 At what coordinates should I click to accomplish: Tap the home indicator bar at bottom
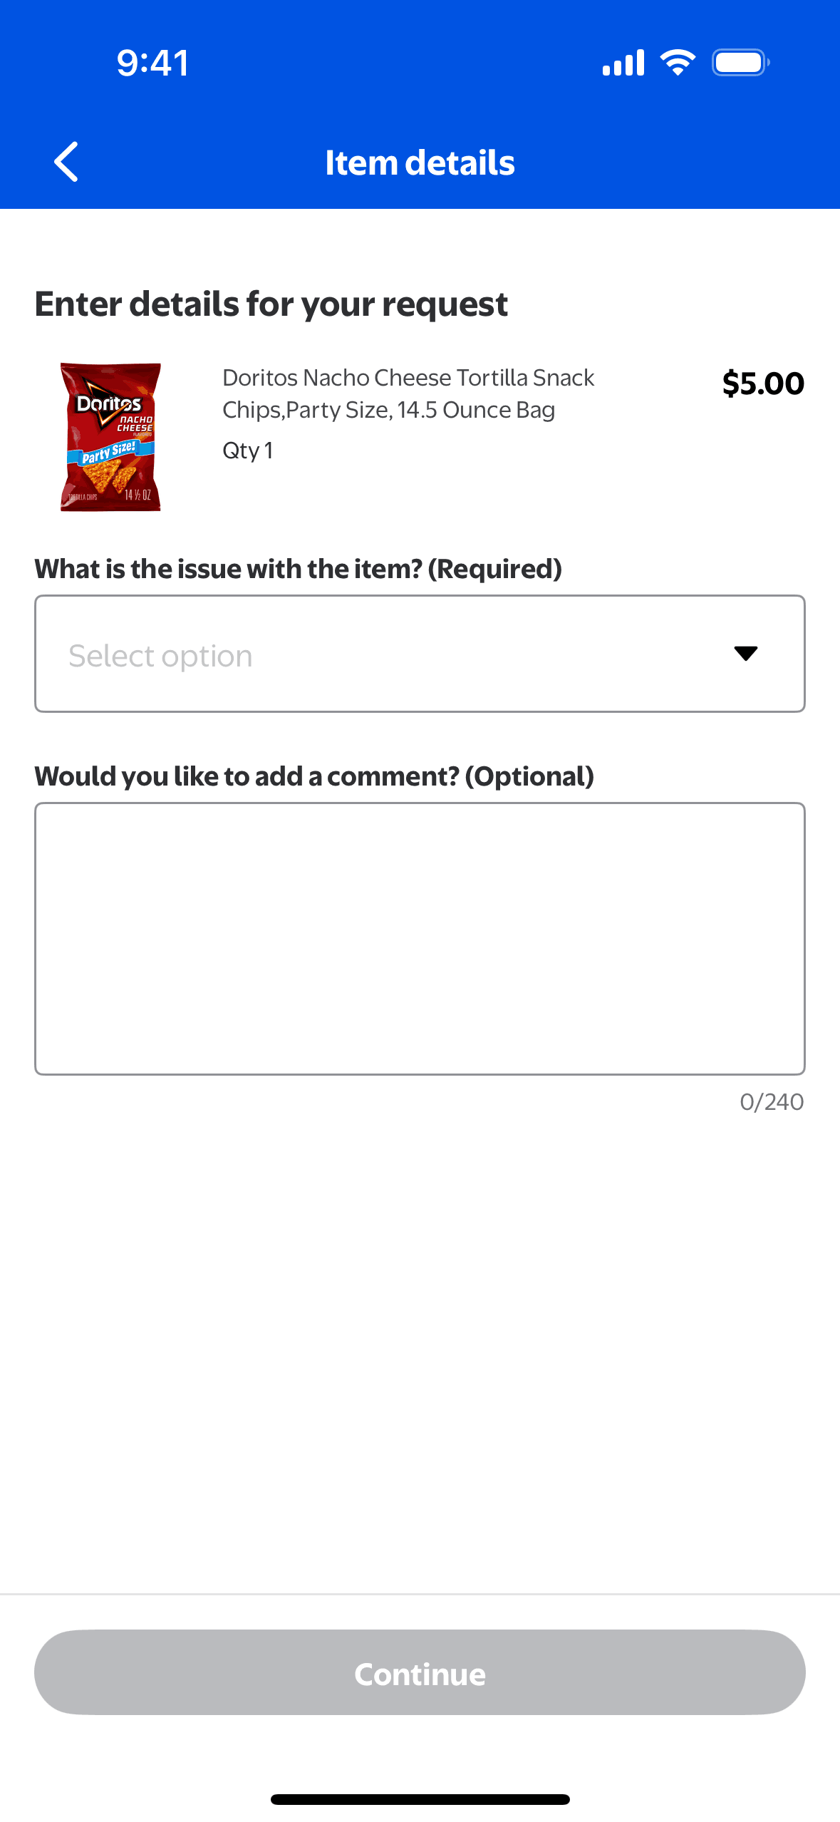click(x=420, y=1799)
